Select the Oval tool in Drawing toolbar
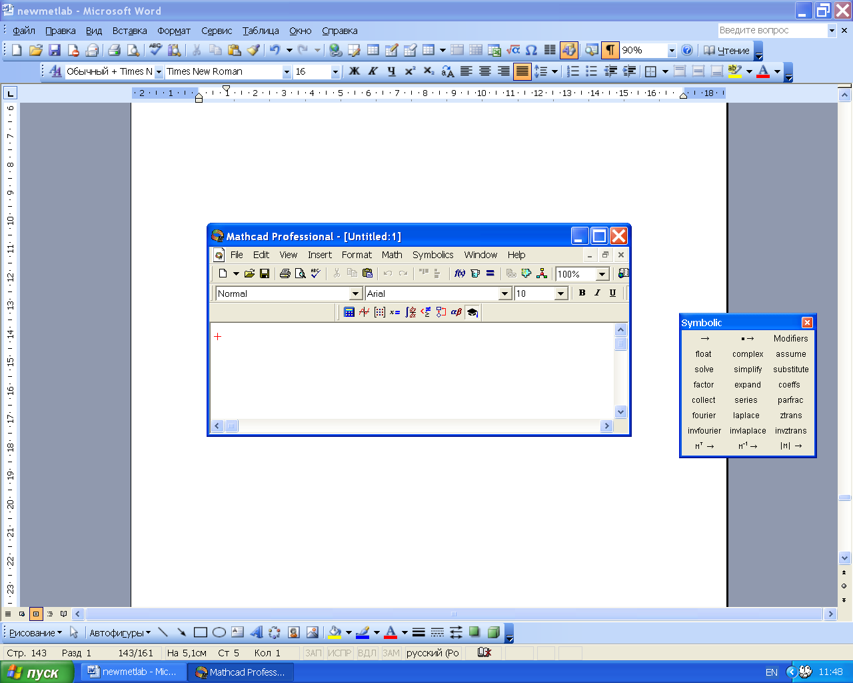Viewport: 853px width, 683px height. [x=219, y=632]
